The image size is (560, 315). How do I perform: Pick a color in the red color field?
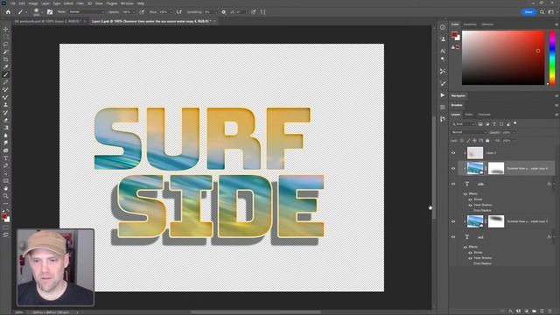(503, 58)
